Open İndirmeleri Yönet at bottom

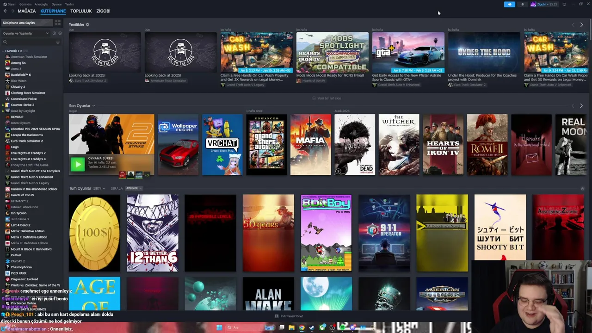[289, 316]
